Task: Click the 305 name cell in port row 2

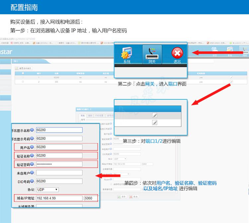Action: 56,82
